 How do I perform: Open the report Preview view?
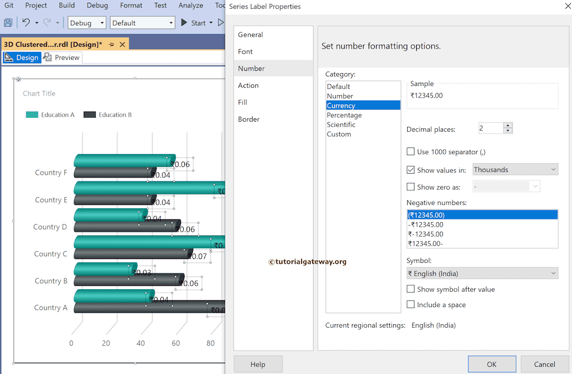pyautogui.click(x=61, y=57)
